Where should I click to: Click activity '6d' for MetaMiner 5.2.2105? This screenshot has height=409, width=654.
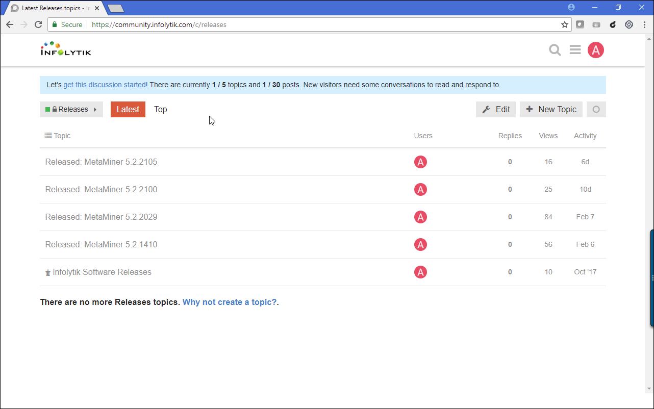pos(585,162)
